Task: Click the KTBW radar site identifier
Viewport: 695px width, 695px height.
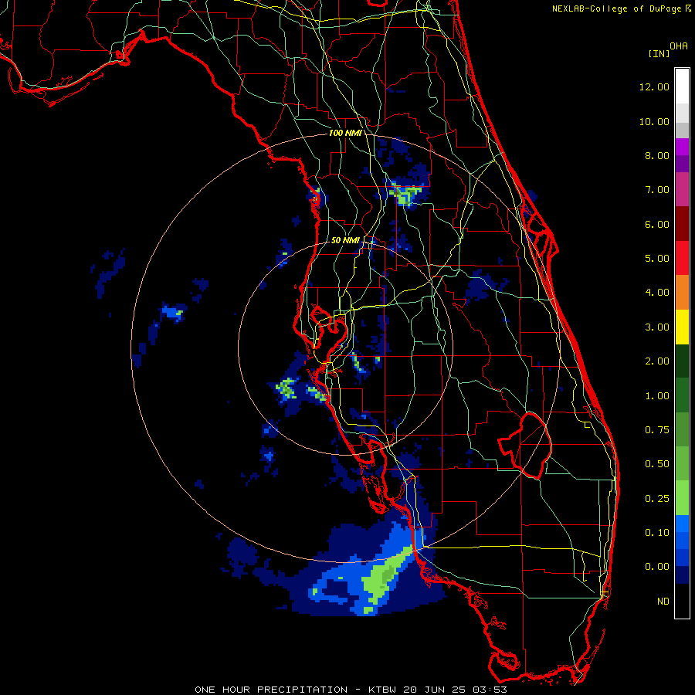Action: 382,690
